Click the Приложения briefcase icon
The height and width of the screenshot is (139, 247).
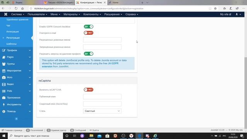[x=4, y=98]
